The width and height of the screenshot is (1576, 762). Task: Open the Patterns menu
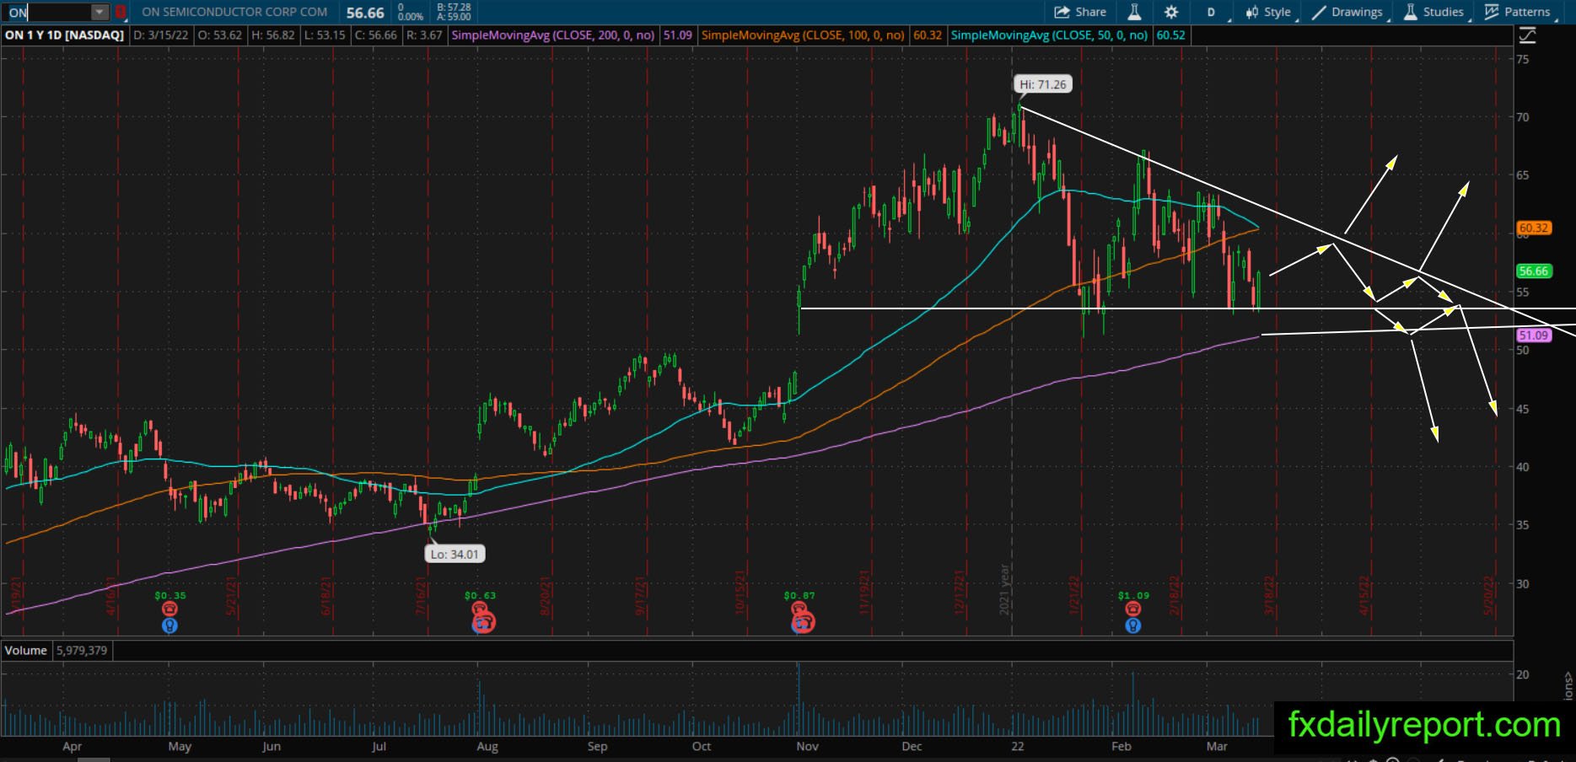pyautogui.click(x=1519, y=12)
